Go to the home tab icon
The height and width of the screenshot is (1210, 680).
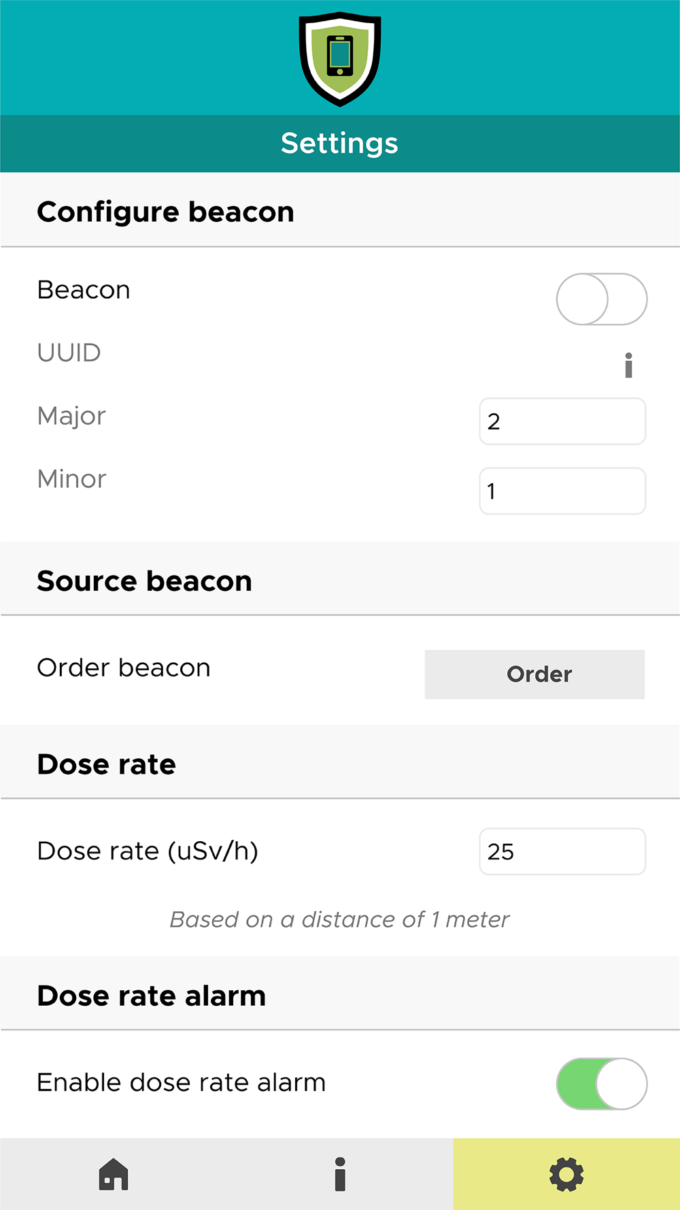tap(114, 1174)
